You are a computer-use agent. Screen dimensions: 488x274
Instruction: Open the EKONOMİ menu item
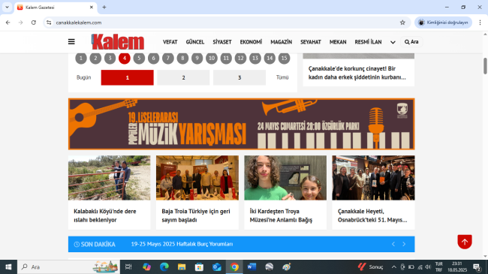251,42
